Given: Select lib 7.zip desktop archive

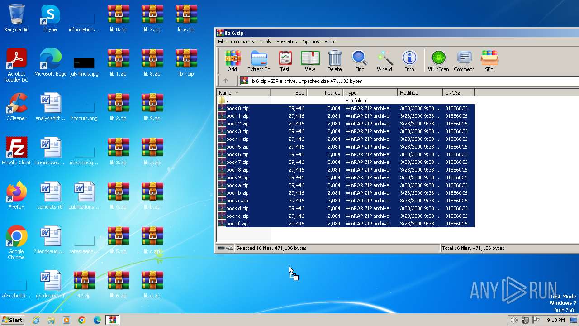Looking at the screenshot, I should (x=152, y=18).
